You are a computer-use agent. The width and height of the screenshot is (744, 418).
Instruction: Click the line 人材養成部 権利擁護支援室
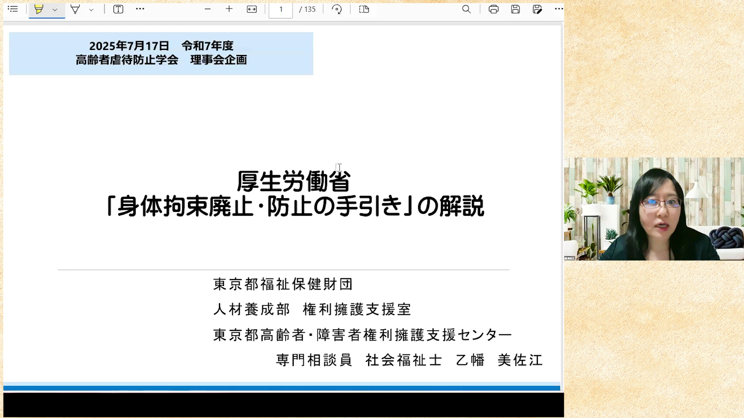(312, 309)
